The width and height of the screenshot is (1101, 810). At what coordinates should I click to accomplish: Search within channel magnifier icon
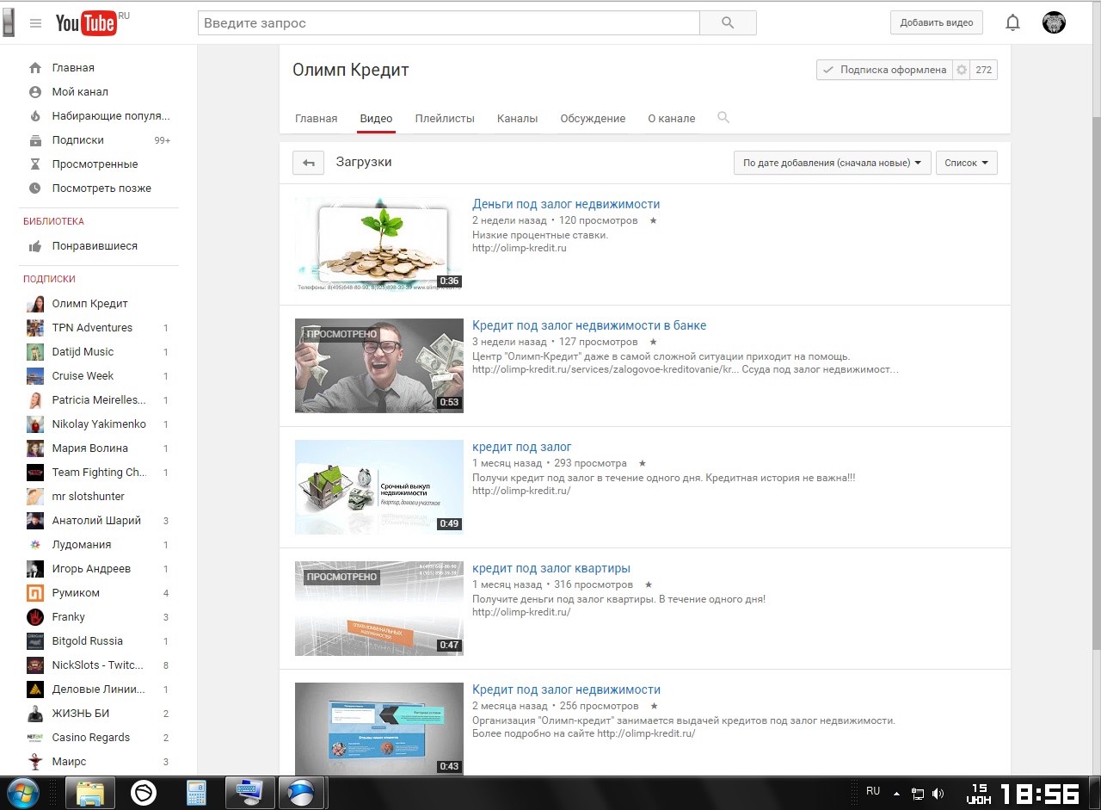[723, 118]
